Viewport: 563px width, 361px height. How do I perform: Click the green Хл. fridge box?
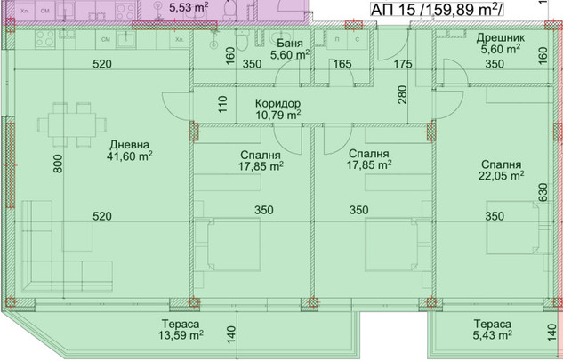tap(179, 40)
